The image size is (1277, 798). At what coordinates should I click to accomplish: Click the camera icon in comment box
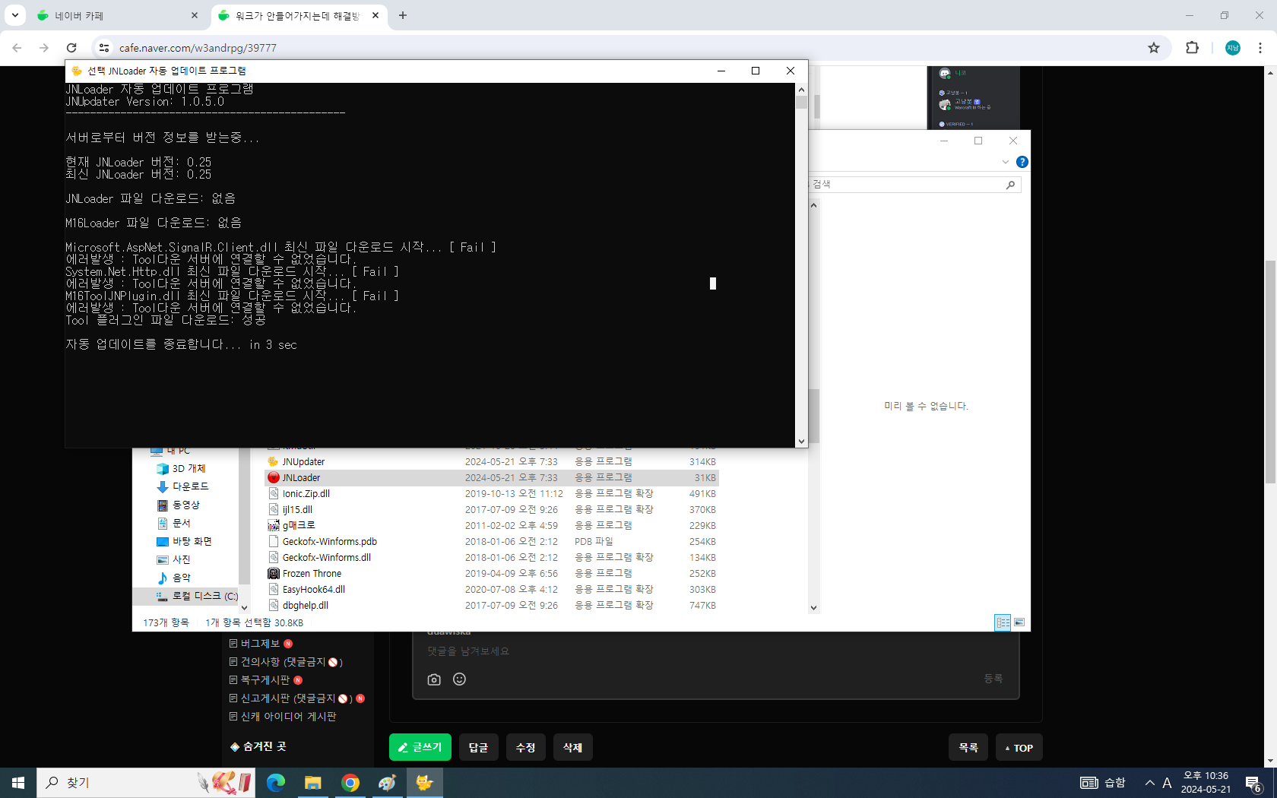click(x=434, y=679)
